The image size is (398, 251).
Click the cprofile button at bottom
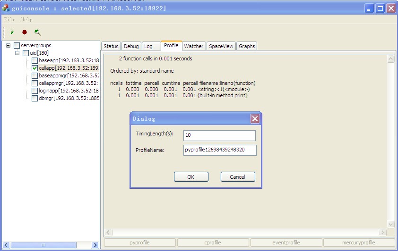point(213,243)
